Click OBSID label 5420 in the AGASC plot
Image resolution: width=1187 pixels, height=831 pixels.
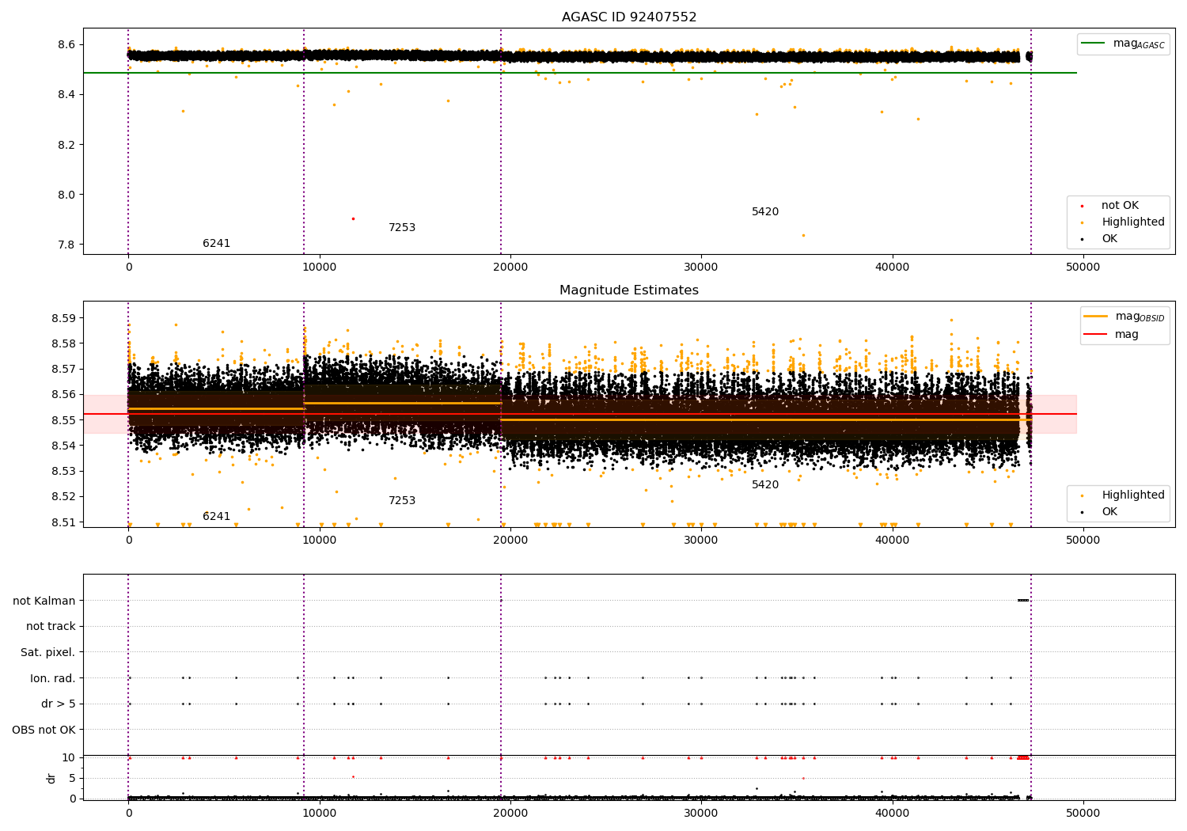click(x=765, y=212)
